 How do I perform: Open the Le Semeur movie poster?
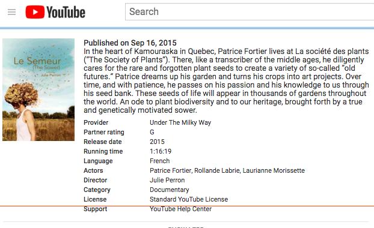(38, 89)
